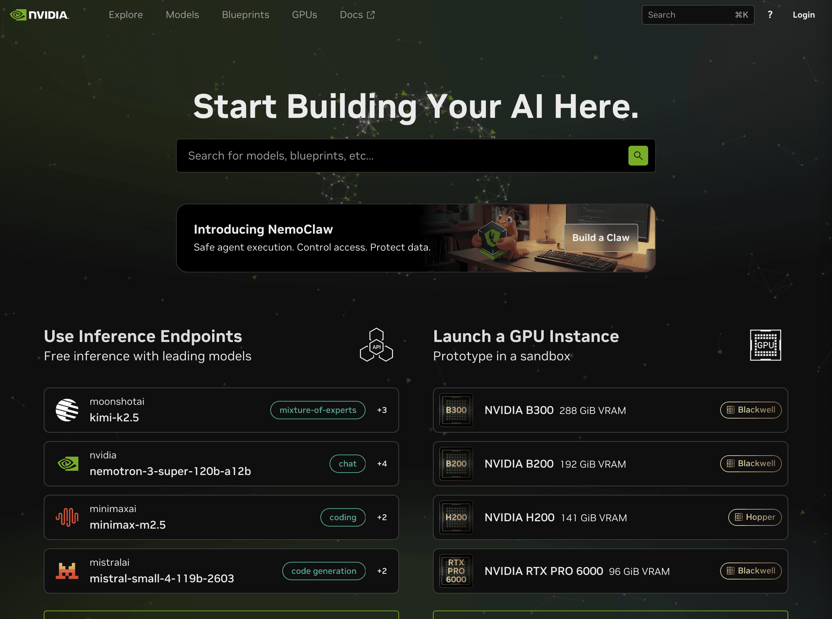Click the minimaxai waveform icon

pyautogui.click(x=67, y=517)
